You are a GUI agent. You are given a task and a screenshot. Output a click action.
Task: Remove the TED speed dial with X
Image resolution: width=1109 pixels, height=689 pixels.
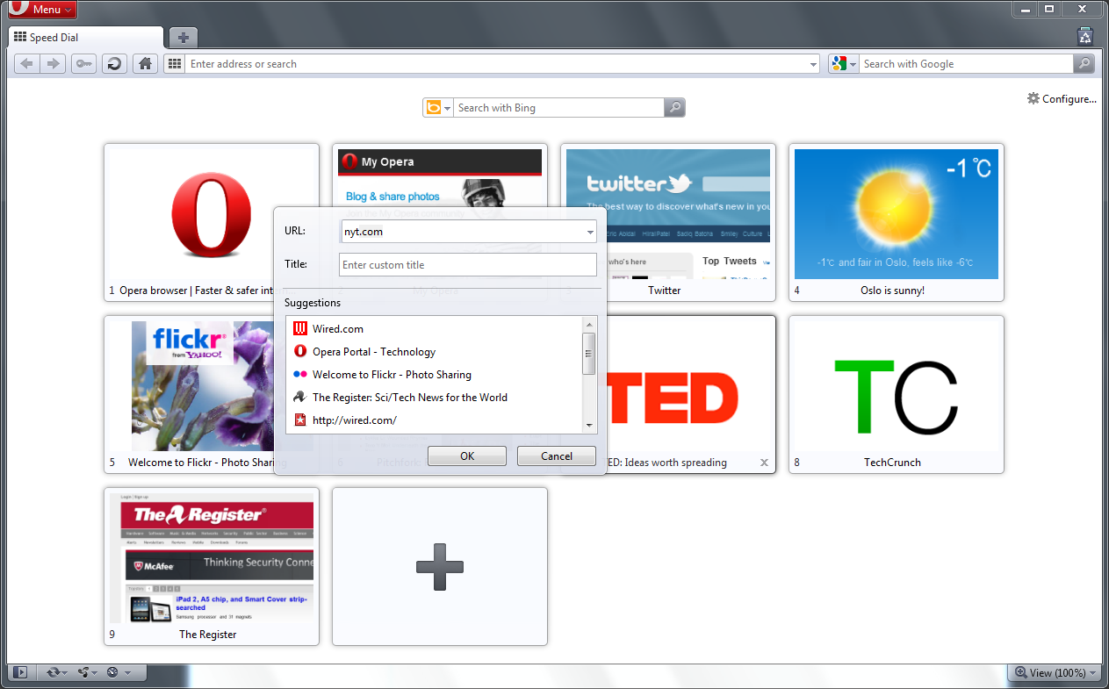(764, 463)
